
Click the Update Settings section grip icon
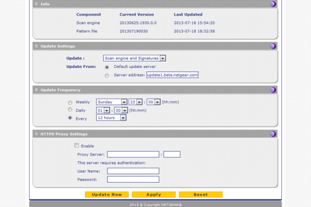(x=36, y=46)
